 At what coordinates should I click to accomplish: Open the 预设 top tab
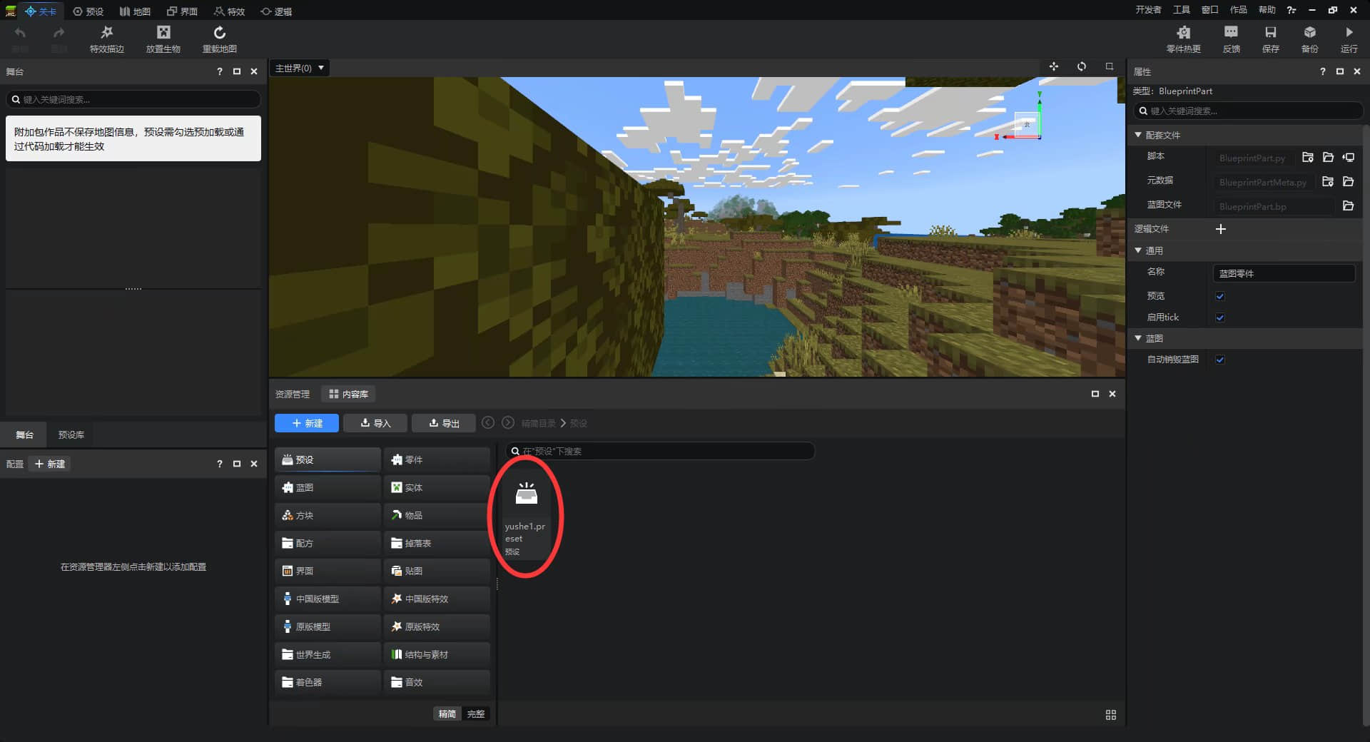coord(88,11)
